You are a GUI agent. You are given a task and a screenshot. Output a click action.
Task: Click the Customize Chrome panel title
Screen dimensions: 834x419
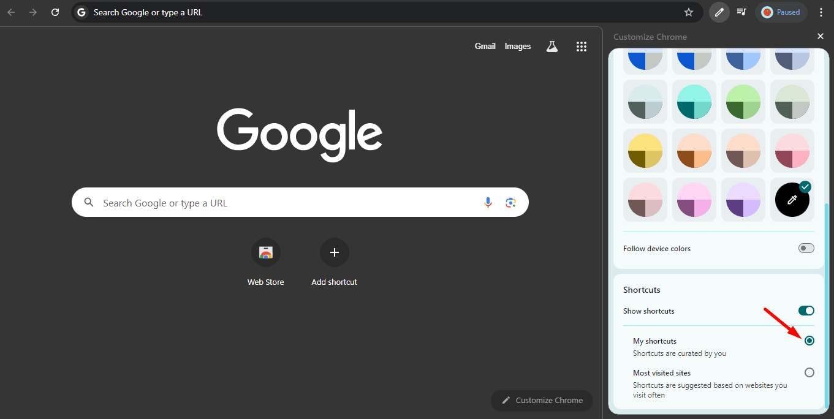(x=650, y=37)
